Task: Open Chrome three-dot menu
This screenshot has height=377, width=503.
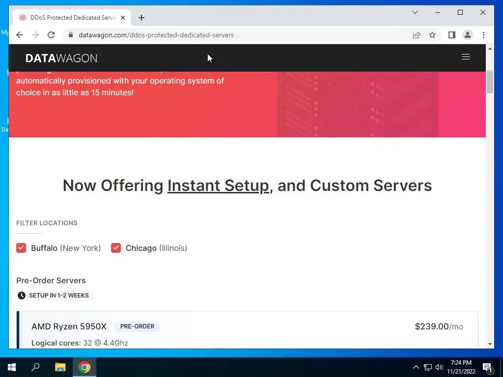Action: click(483, 35)
